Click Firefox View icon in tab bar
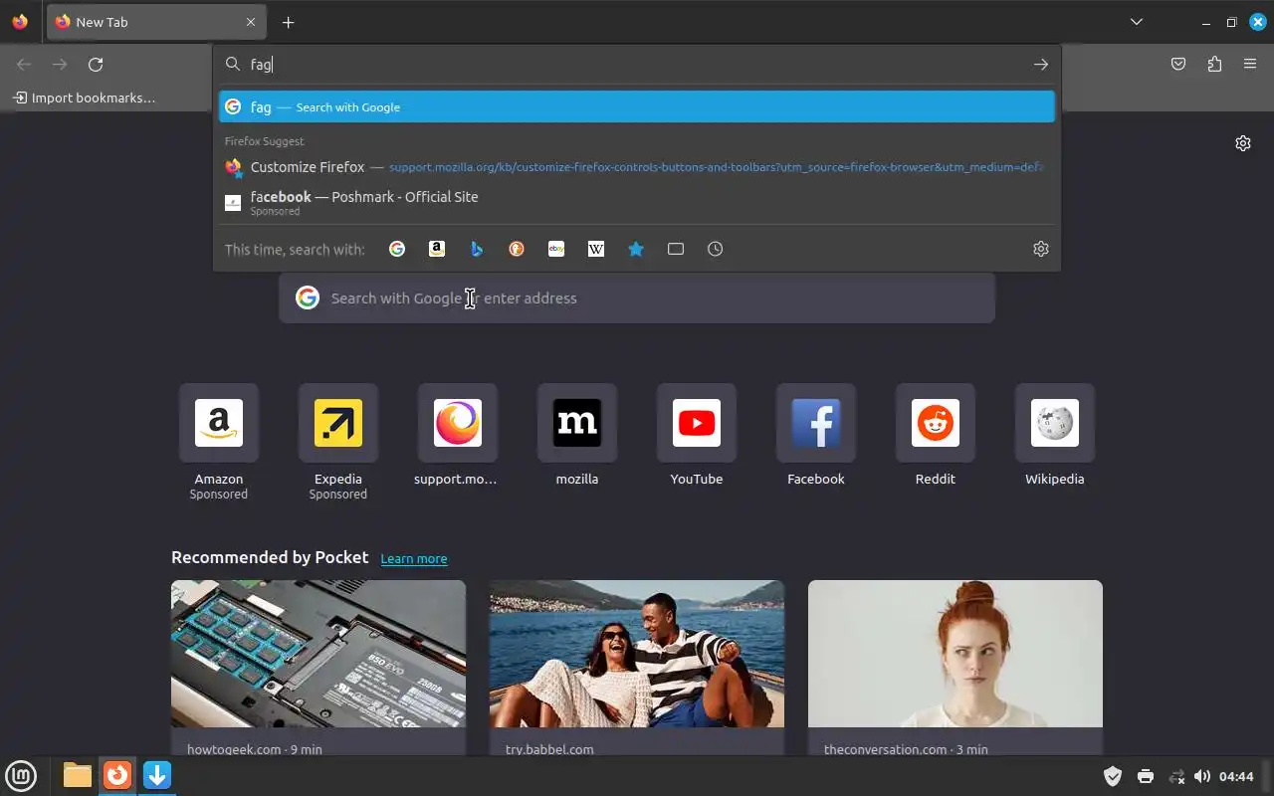This screenshot has height=796, width=1274. tap(20, 22)
